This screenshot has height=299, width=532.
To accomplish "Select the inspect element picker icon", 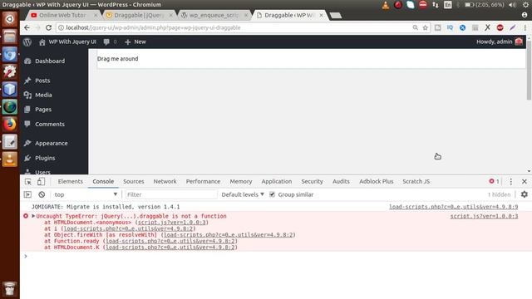I will coord(28,182).
